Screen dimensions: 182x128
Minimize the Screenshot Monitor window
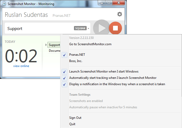point(101,3)
